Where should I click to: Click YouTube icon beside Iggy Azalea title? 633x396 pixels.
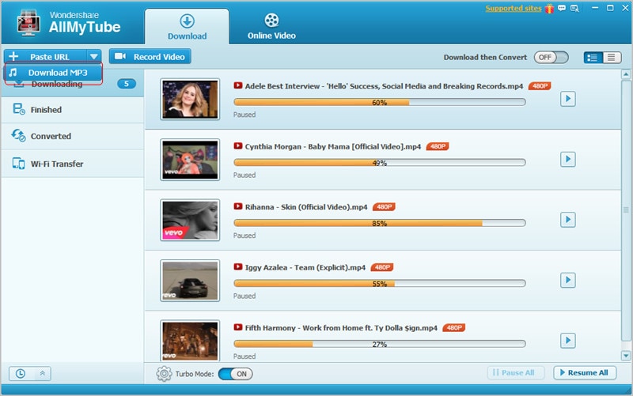pos(238,267)
